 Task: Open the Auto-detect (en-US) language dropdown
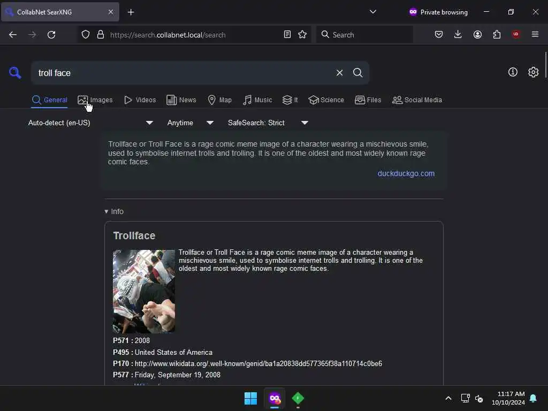(91, 123)
